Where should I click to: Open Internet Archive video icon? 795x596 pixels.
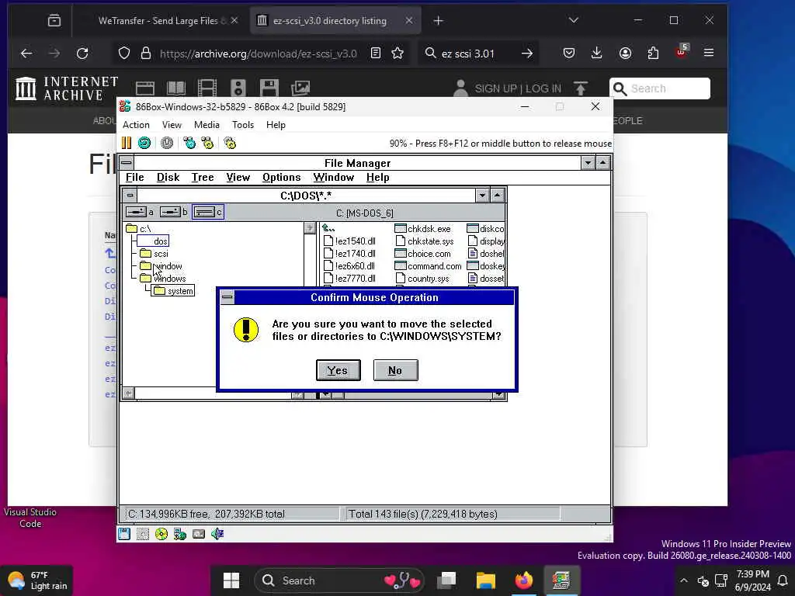pos(207,88)
